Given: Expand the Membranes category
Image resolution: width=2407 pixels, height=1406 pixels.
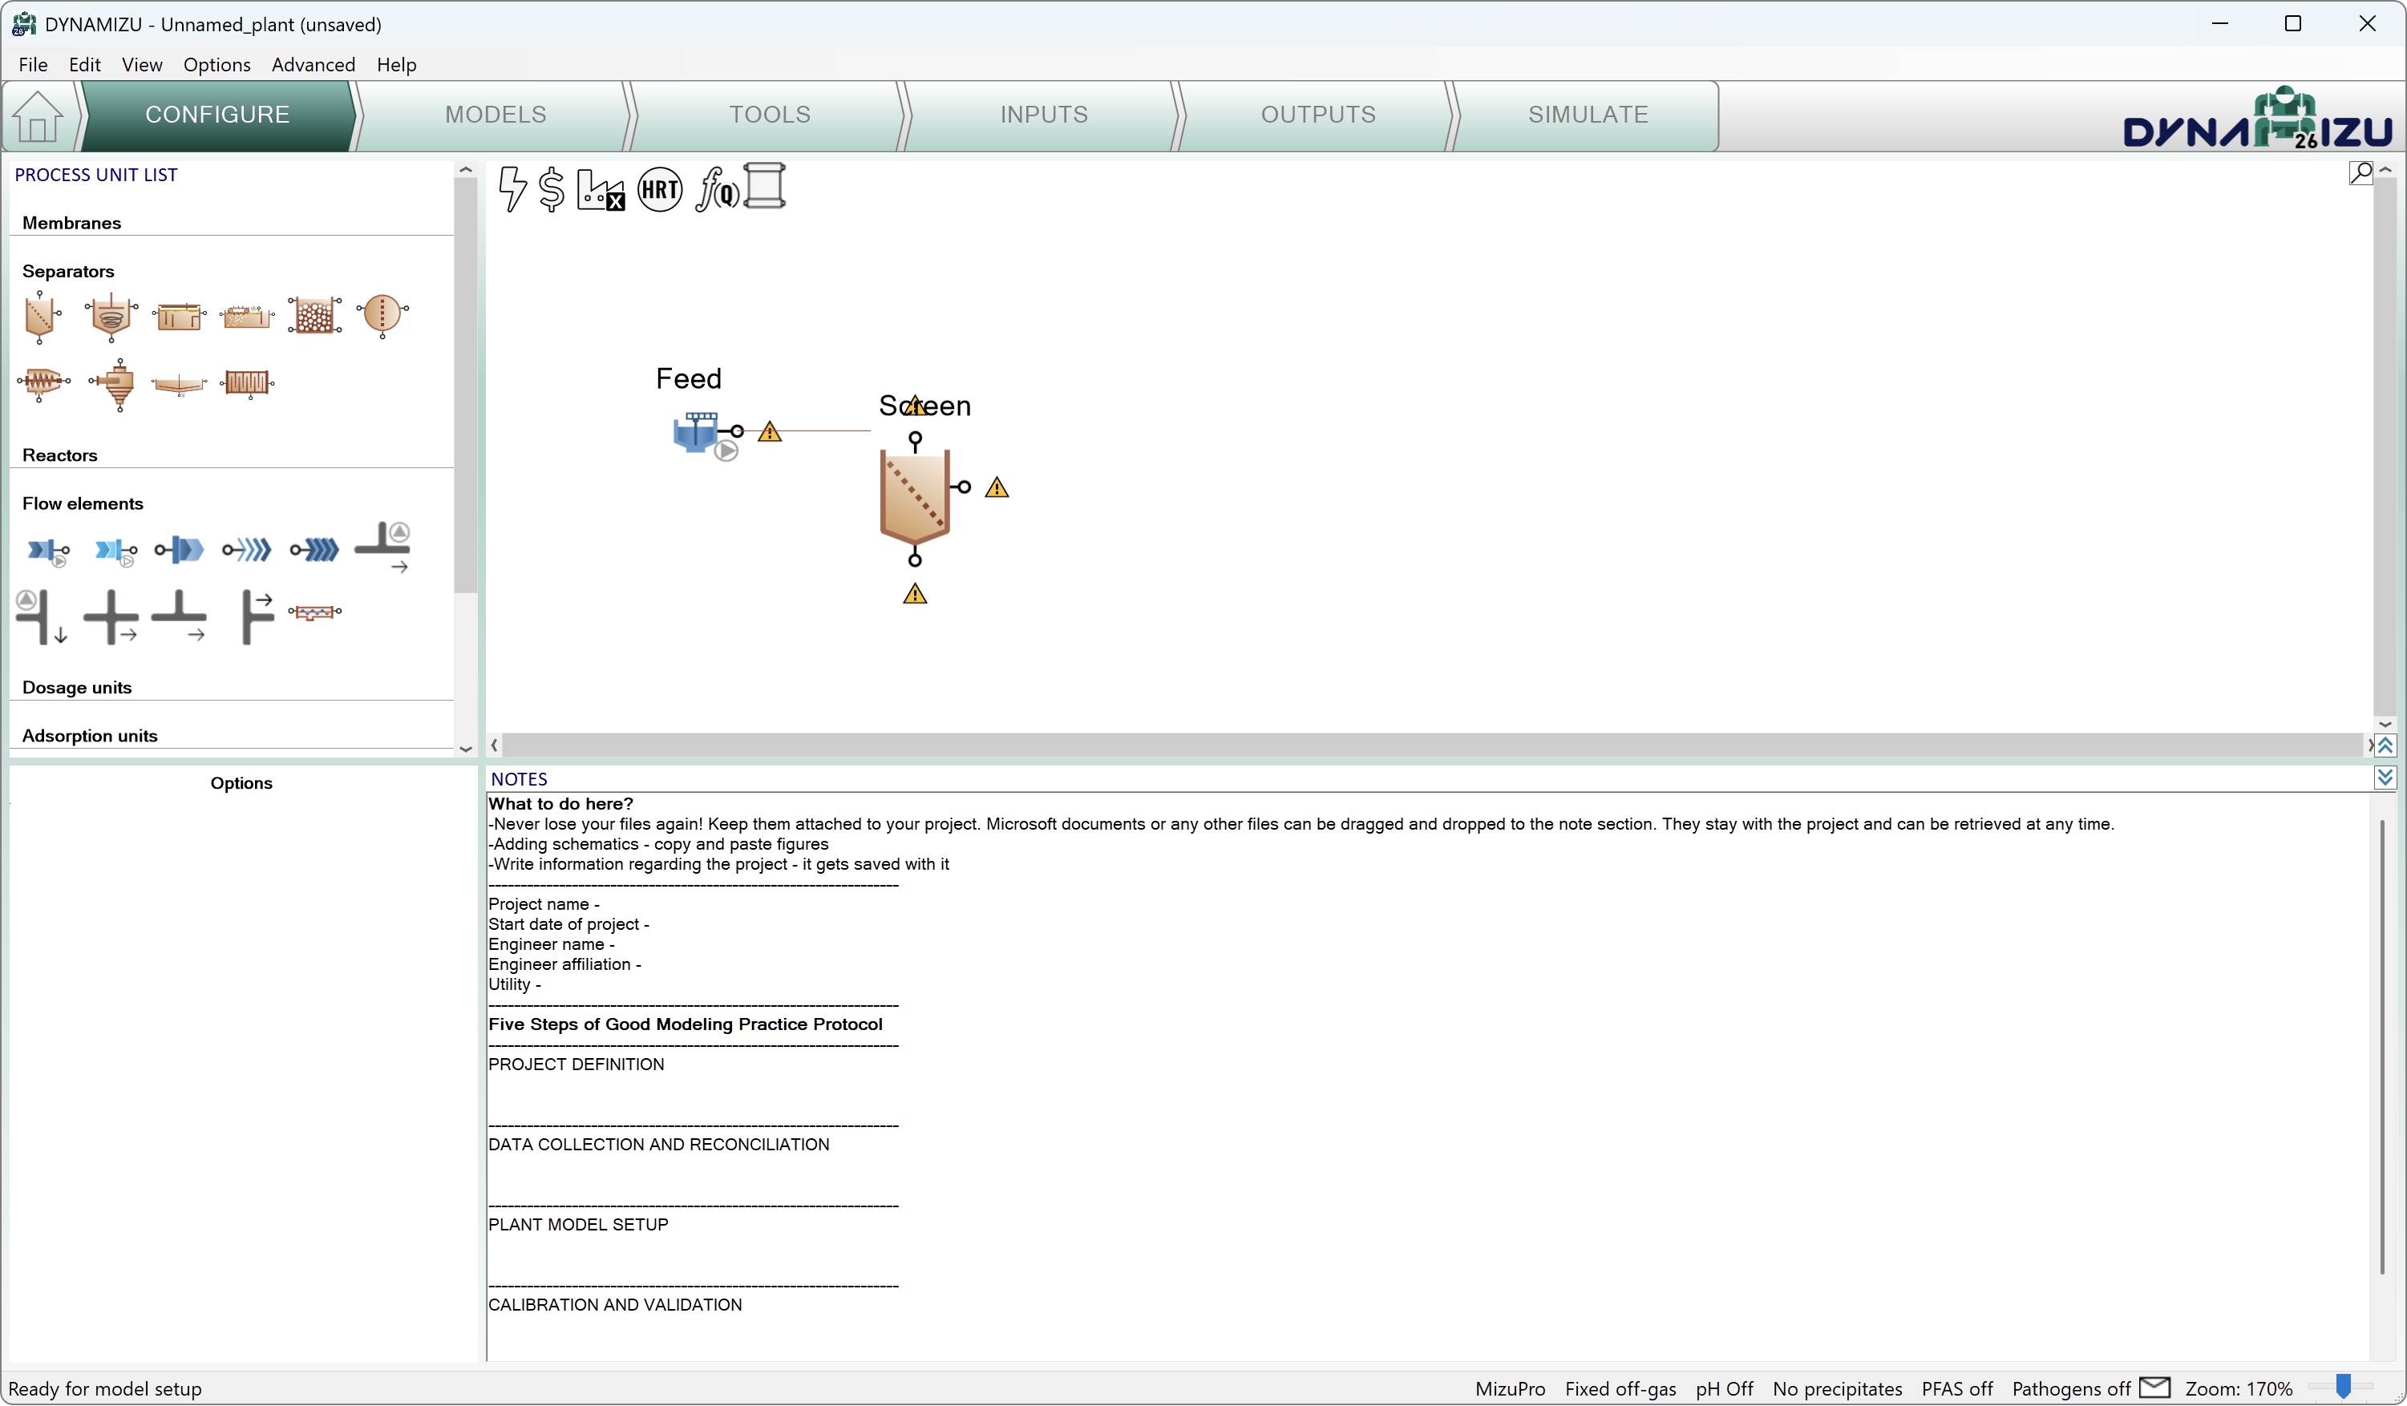Looking at the screenshot, I should coord(71,223).
